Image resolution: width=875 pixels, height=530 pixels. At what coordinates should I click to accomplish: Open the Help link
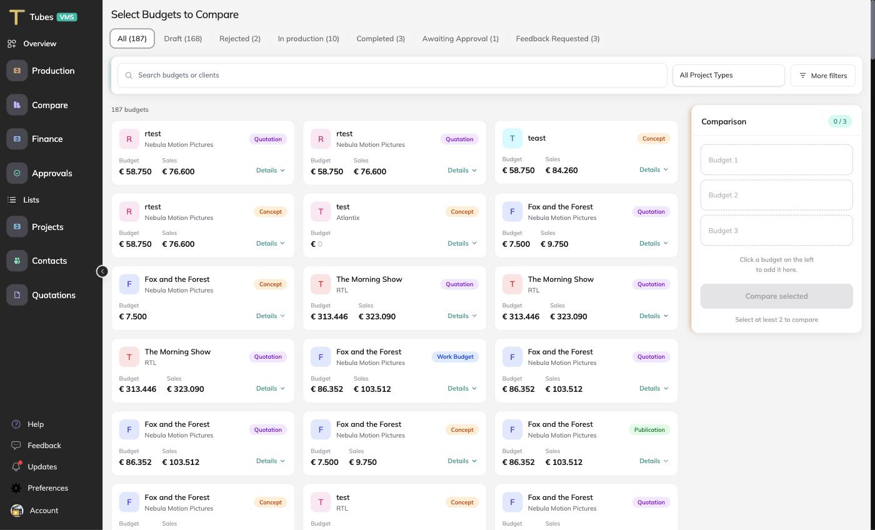[36, 424]
